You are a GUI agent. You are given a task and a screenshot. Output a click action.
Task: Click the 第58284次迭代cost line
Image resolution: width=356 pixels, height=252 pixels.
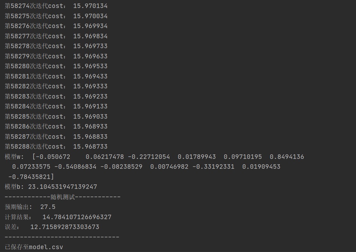(x=56, y=106)
